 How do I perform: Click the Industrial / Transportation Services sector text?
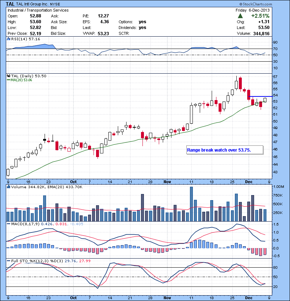38,10
